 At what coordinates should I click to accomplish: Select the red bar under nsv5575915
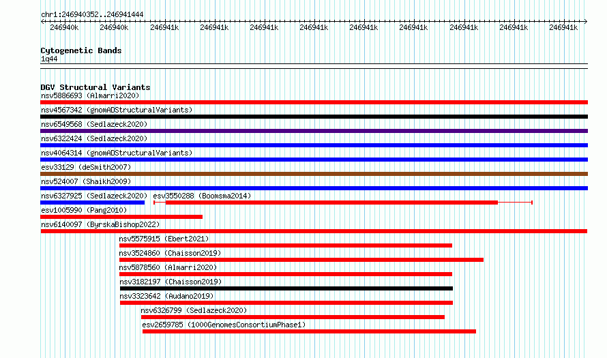(286, 245)
